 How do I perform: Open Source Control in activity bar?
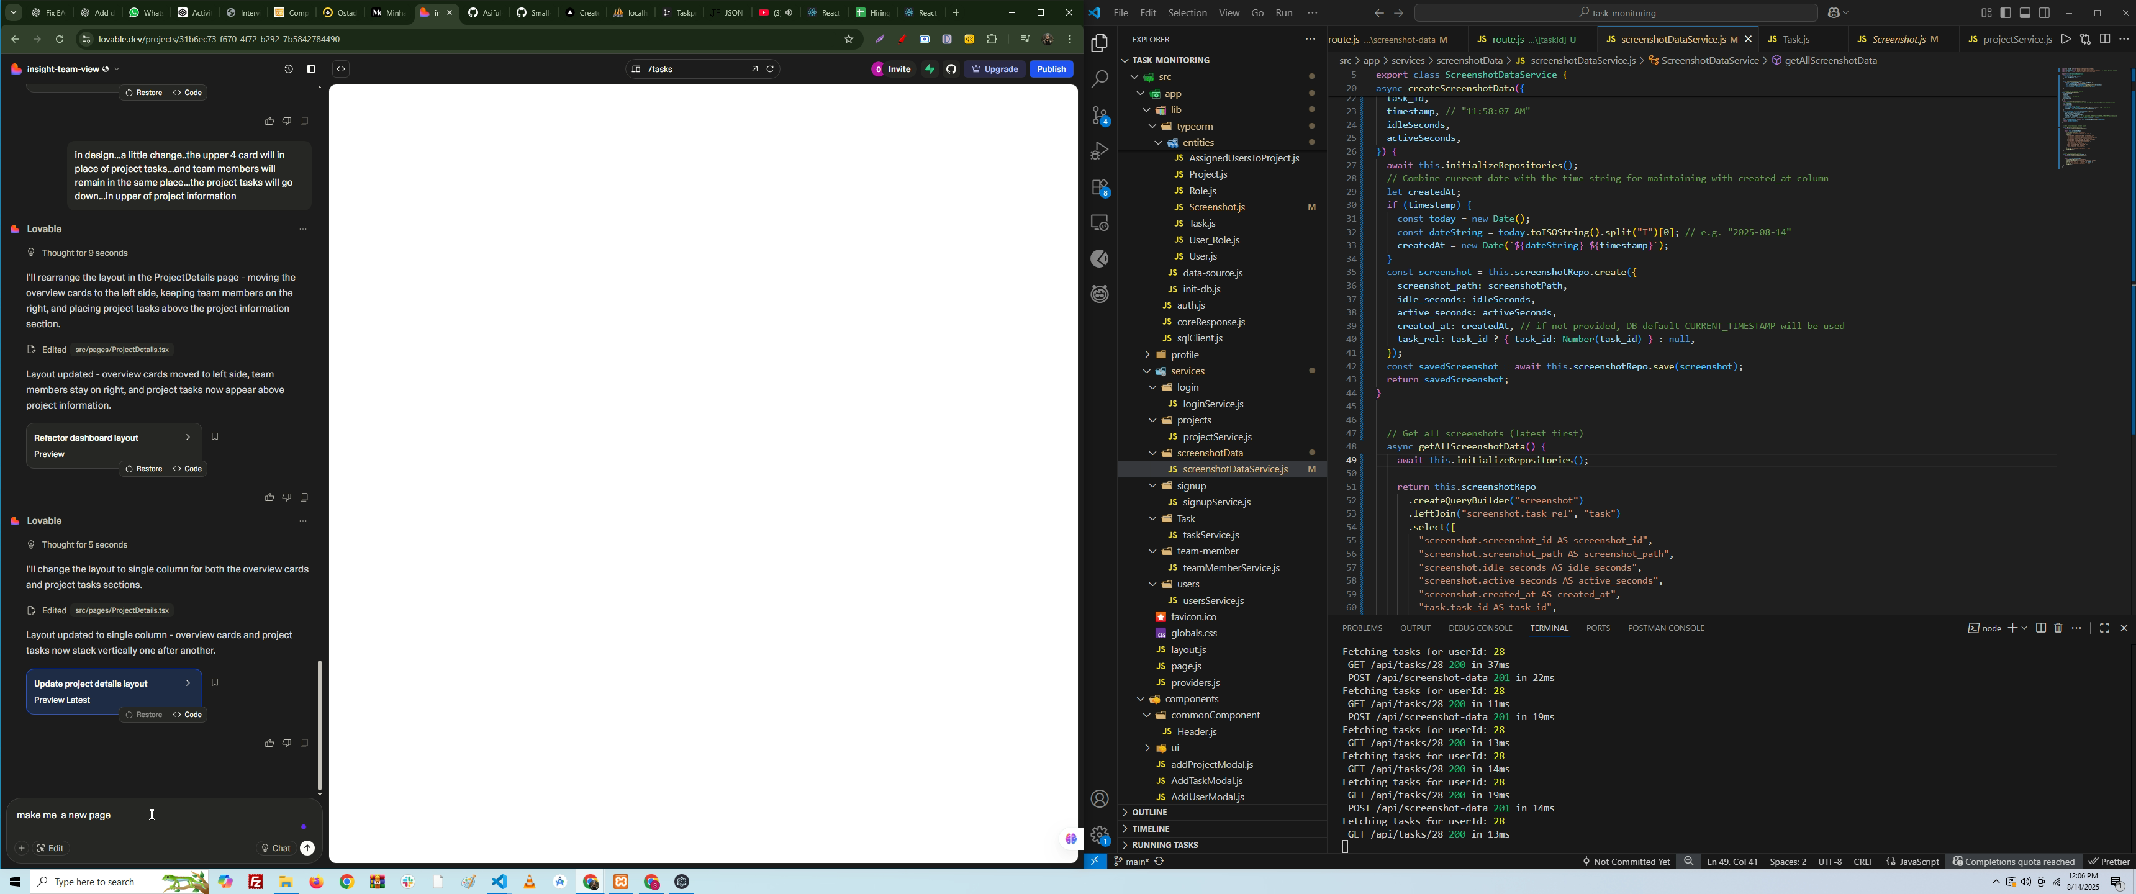pyautogui.click(x=1100, y=115)
